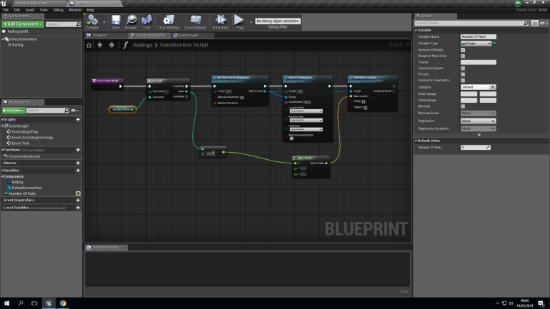Toggle Blueprint Read Only checkbox
This screenshot has width=550, height=309.
coord(463,56)
